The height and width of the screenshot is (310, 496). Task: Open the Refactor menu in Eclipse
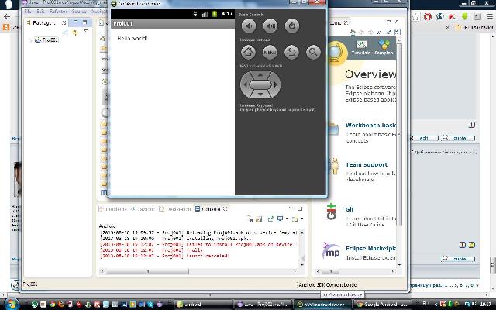pyautogui.click(x=58, y=12)
